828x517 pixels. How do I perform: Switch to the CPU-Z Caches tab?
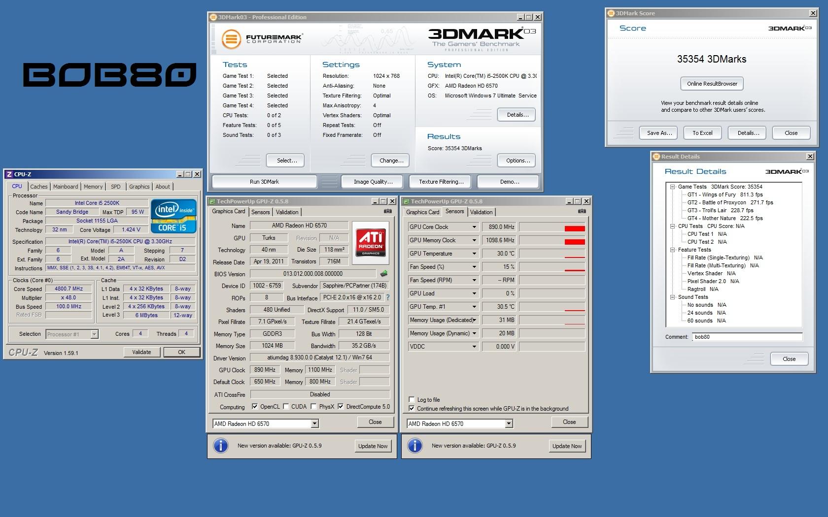click(38, 187)
